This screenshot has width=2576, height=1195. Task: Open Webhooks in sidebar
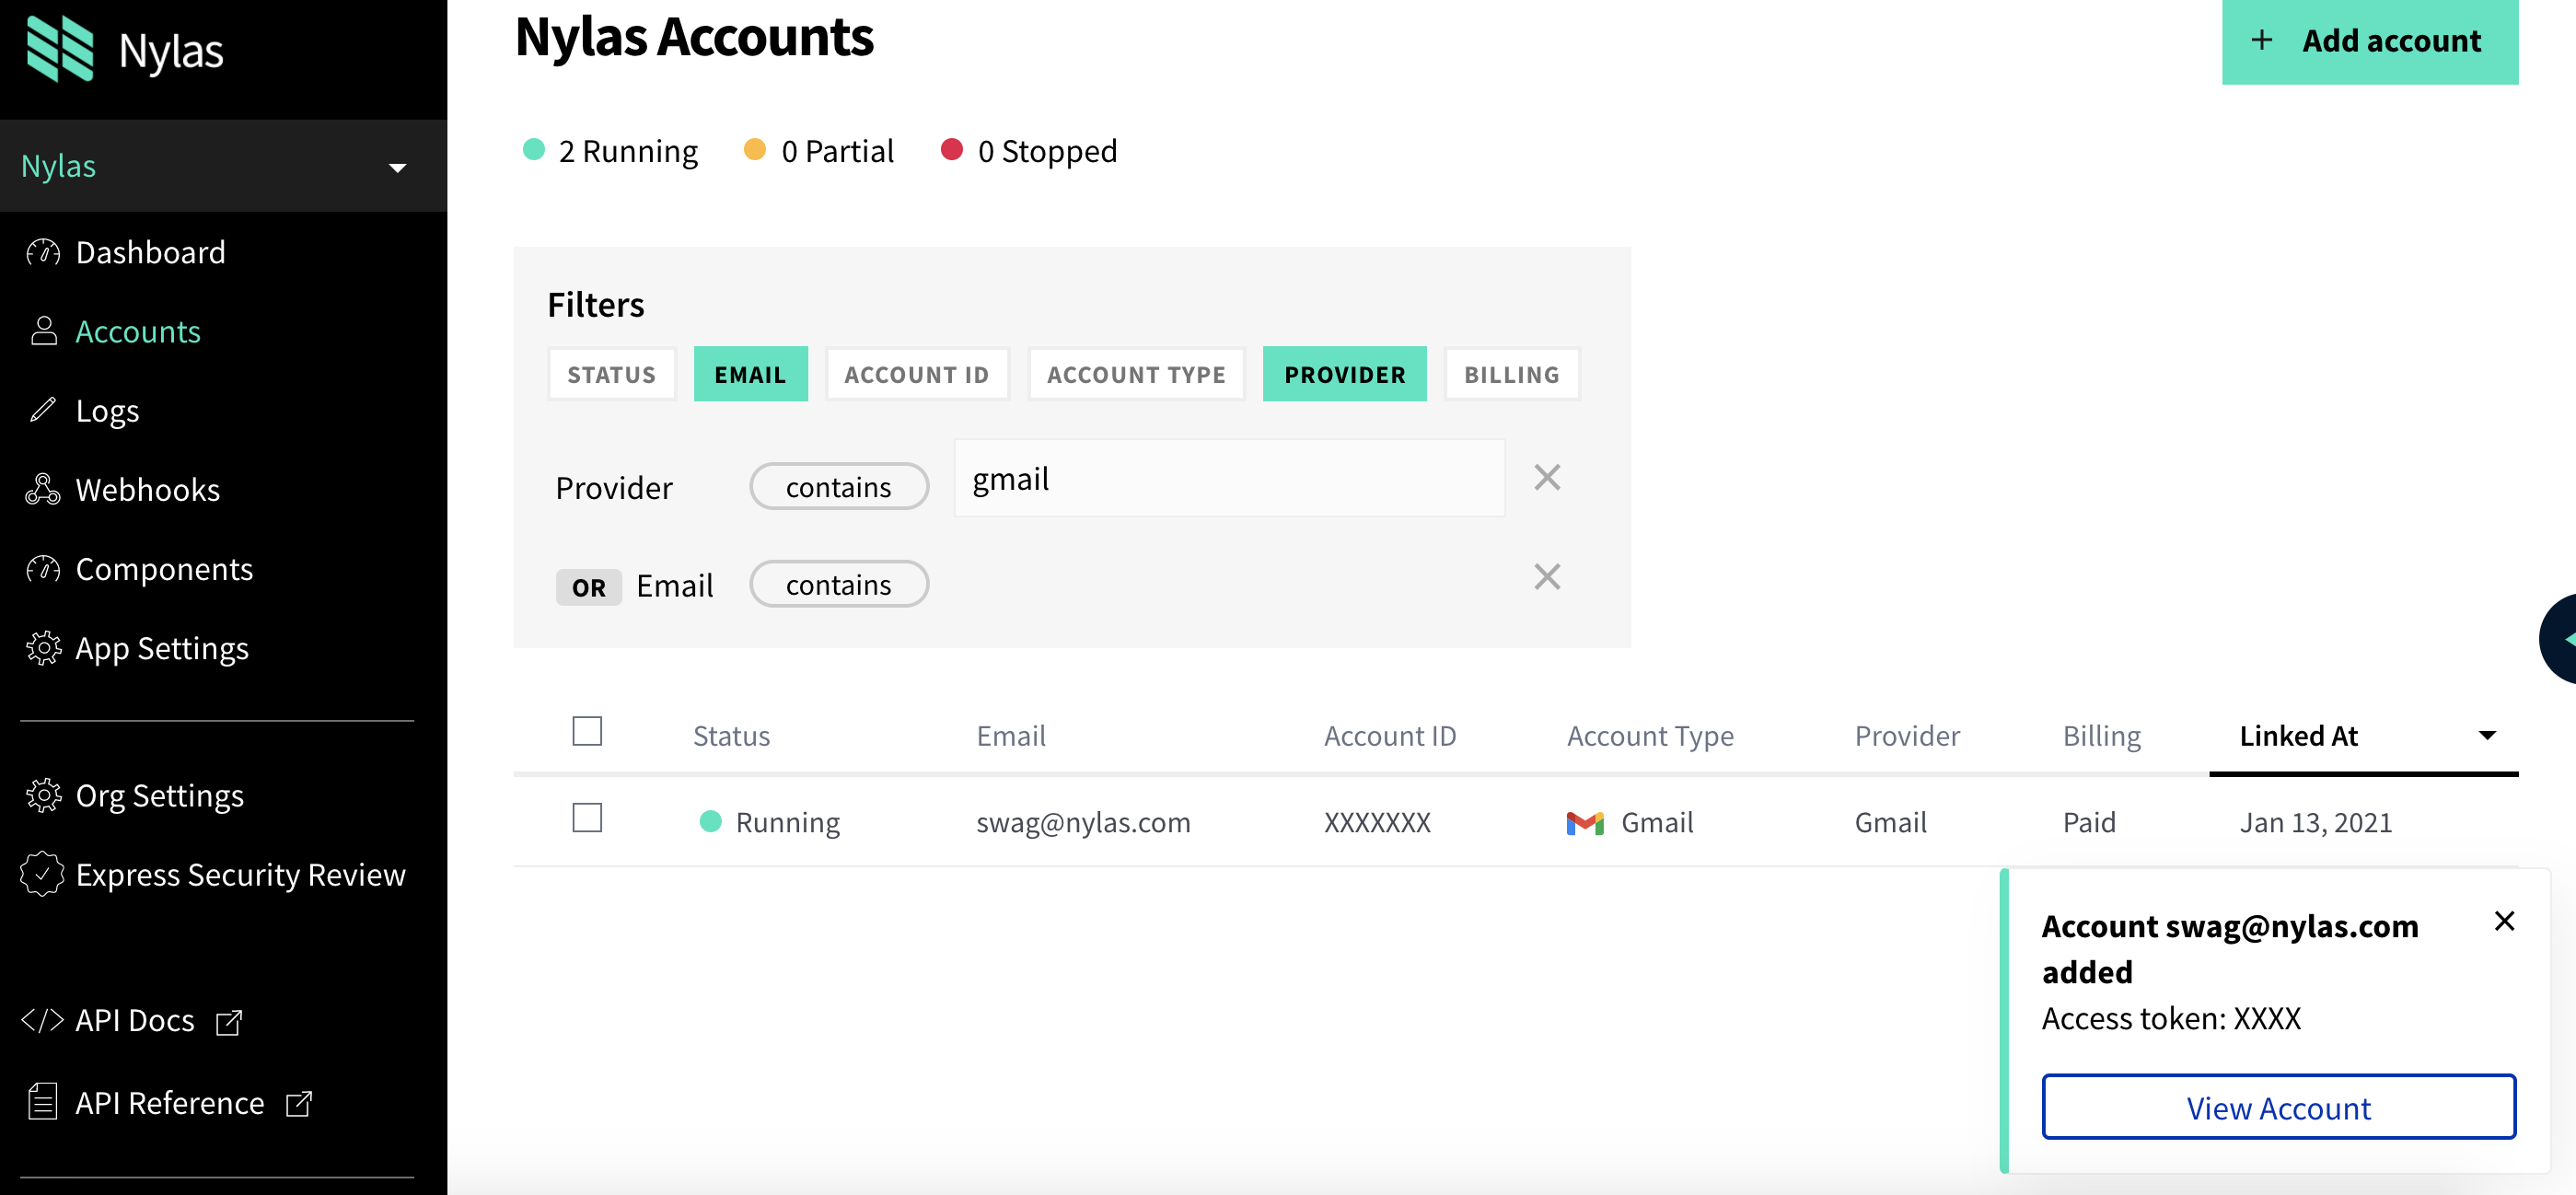(148, 490)
